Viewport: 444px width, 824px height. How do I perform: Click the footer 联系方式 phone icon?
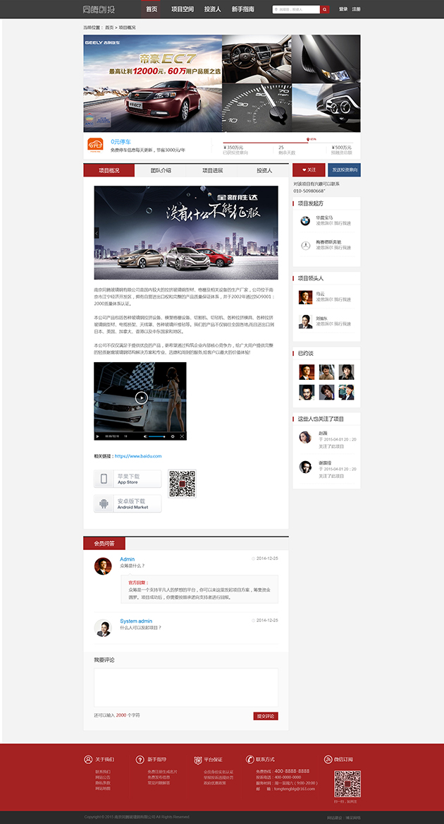249,759
